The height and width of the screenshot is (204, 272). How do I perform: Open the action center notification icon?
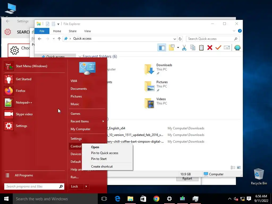pyautogui.click(x=249, y=199)
